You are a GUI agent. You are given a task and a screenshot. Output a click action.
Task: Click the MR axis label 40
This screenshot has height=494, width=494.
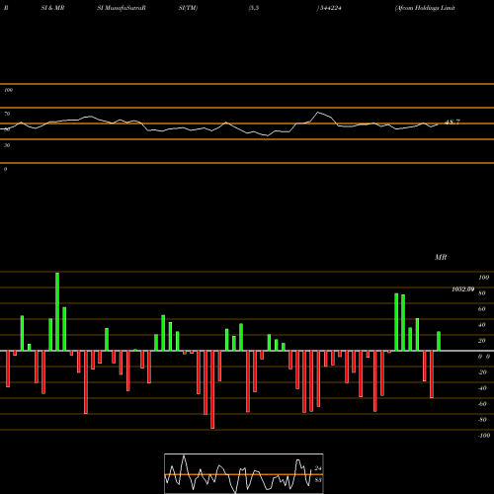[x=481, y=325]
